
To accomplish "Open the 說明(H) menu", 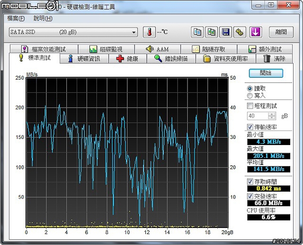I will click(43, 18).
